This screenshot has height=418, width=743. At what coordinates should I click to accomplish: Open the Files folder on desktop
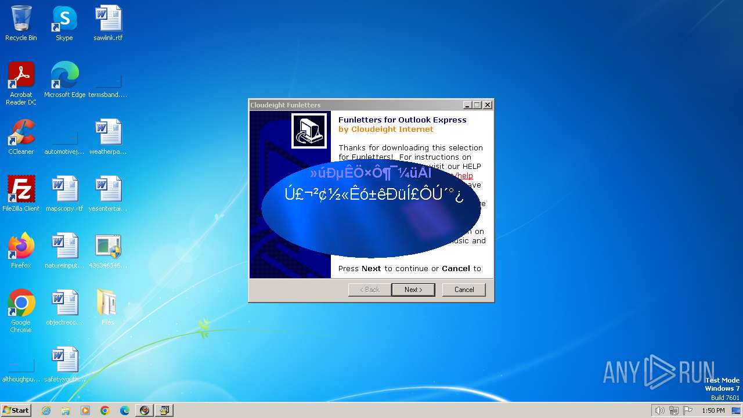point(108,308)
